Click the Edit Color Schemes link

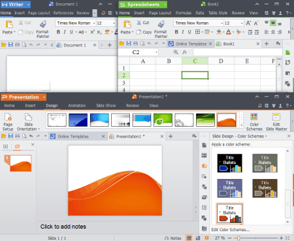(x=231, y=230)
